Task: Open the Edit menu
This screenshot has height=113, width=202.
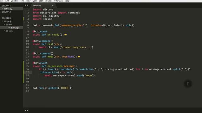Action: [x=7, y=1]
